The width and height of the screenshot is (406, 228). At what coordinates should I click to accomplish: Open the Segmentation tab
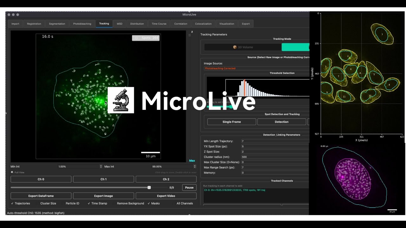click(x=57, y=24)
